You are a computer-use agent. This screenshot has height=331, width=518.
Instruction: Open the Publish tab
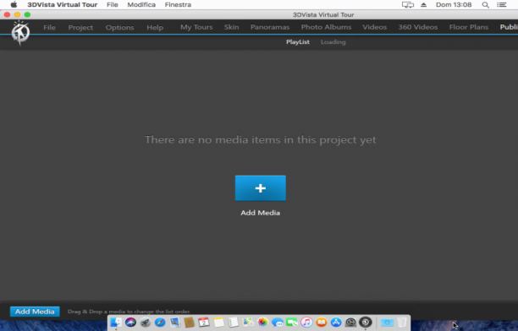point(509,27)
